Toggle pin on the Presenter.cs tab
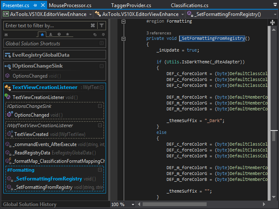The height and width of the screenshot is (209, 279). [35, 5]
